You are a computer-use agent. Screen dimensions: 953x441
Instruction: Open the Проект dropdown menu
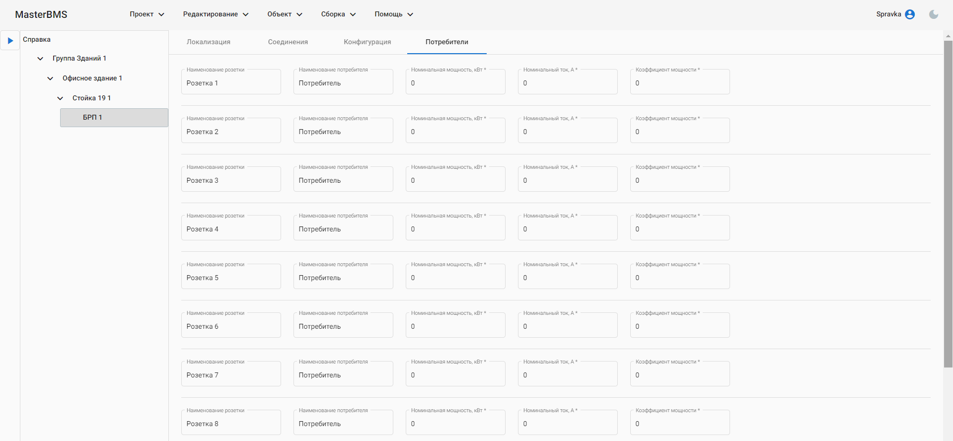(147, 14)
